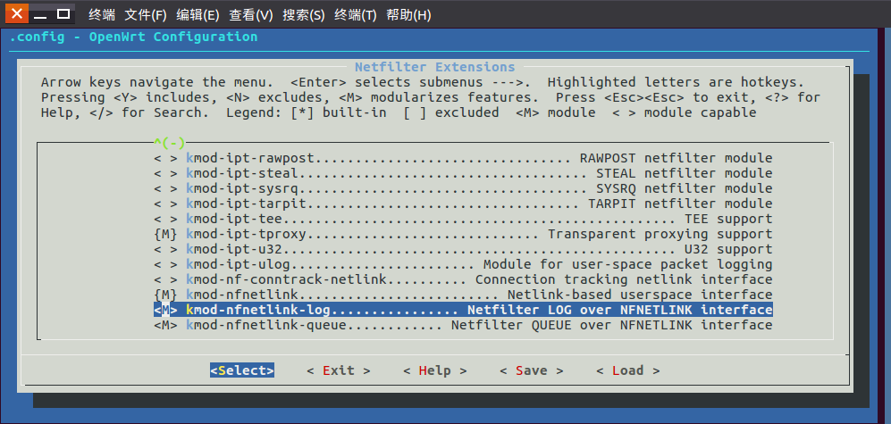Click the <Select> button

242,370
